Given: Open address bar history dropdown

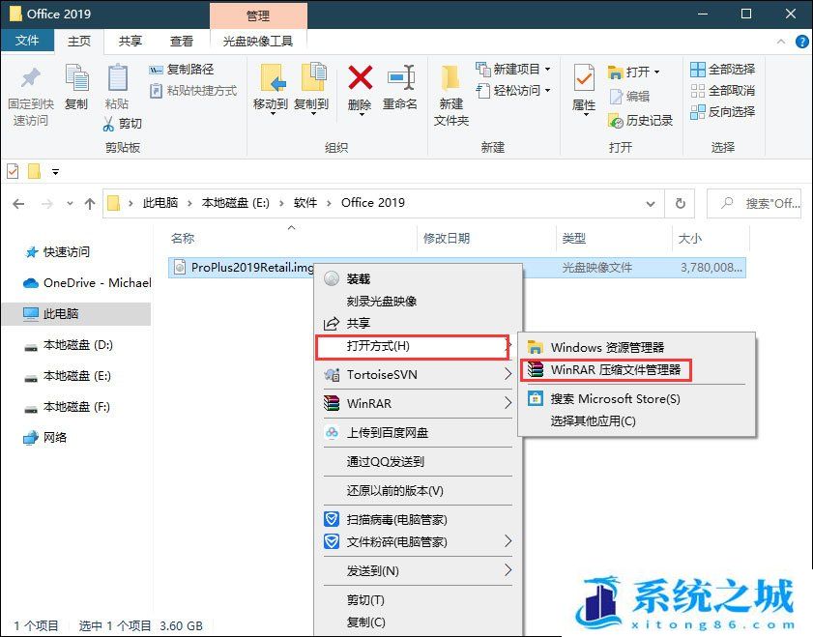Looking at the screenshot, I should 651,204.
